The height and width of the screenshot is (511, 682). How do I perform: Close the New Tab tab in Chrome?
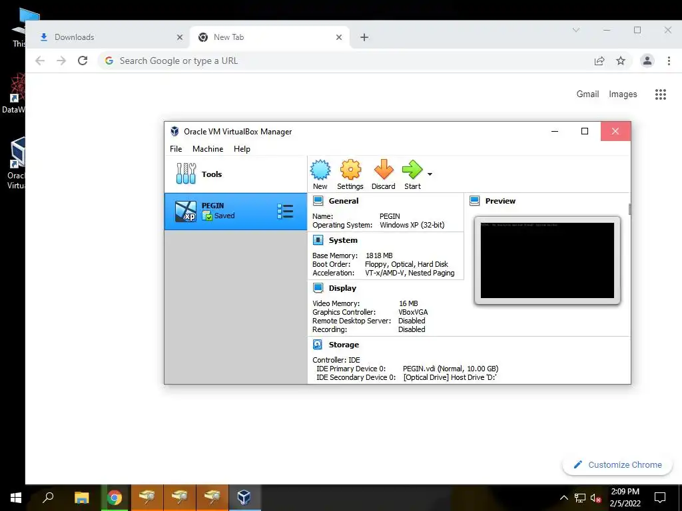click(339, 37)
